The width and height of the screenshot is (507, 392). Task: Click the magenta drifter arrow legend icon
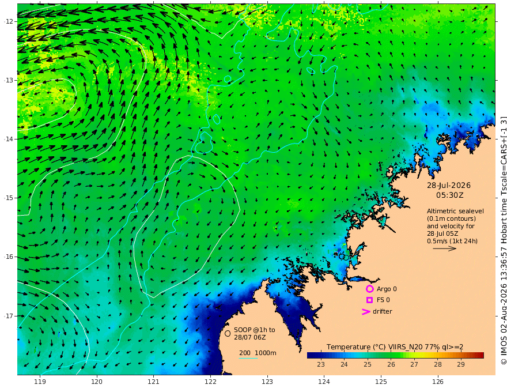(x=366, y=312)
